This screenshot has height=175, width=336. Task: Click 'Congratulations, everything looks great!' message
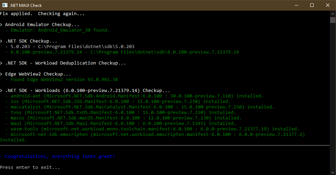pos(57,156)
